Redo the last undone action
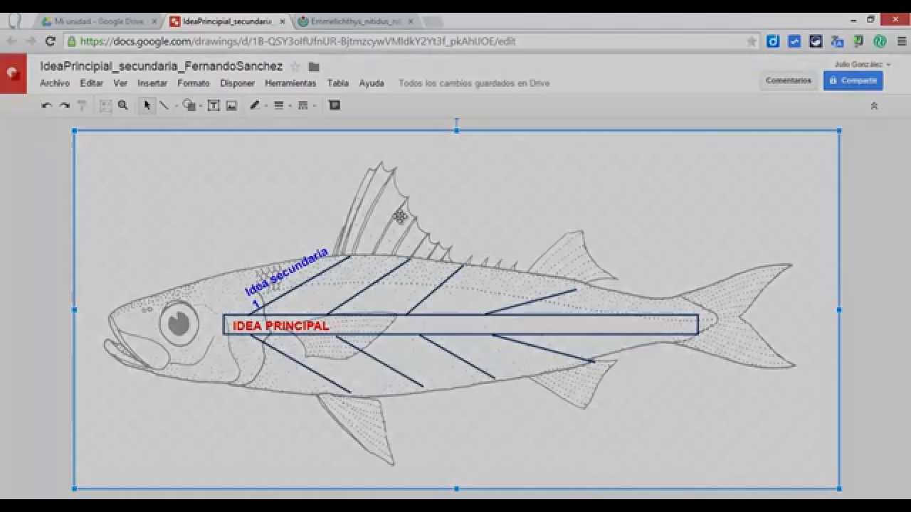 (x=65, y=105)
